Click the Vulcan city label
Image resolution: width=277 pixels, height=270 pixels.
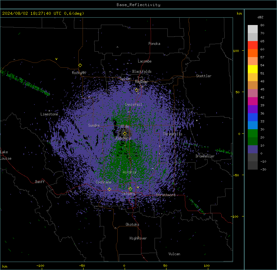(x=174, y=254)
